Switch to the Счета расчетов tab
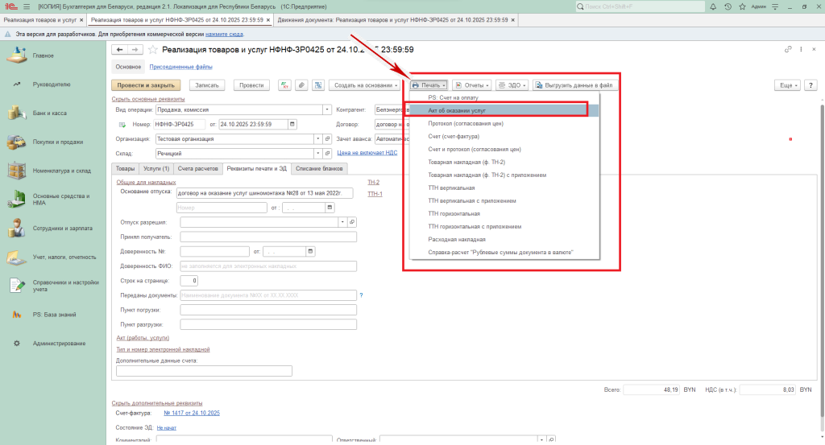 click(198, 168)
